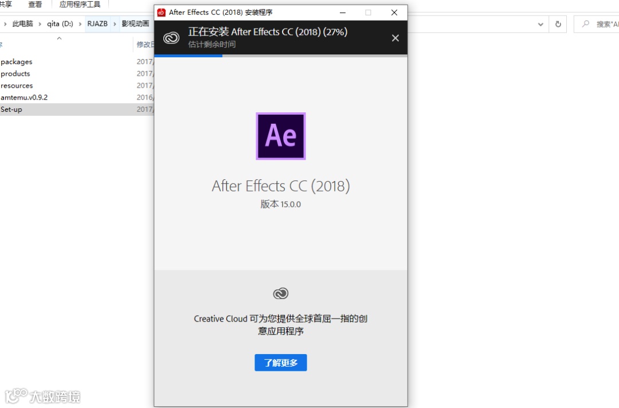Go to RJAZB in the breadcrumb

pyautogui.click(x=97, y=23)
